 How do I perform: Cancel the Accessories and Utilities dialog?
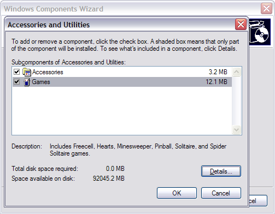(x=221, y=193)
